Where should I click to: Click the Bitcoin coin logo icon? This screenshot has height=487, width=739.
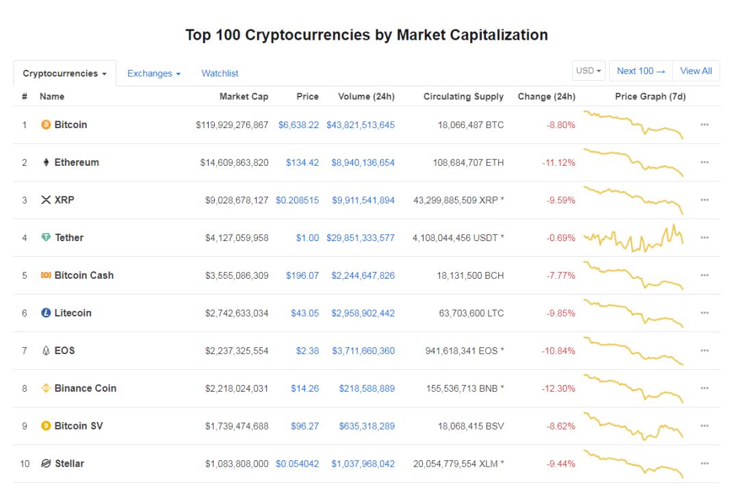click(46, 125)
